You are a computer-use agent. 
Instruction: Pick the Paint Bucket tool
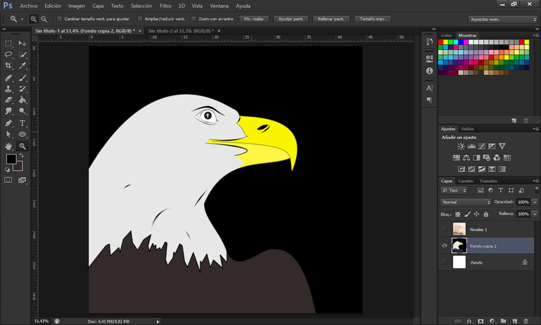[23, 100]
